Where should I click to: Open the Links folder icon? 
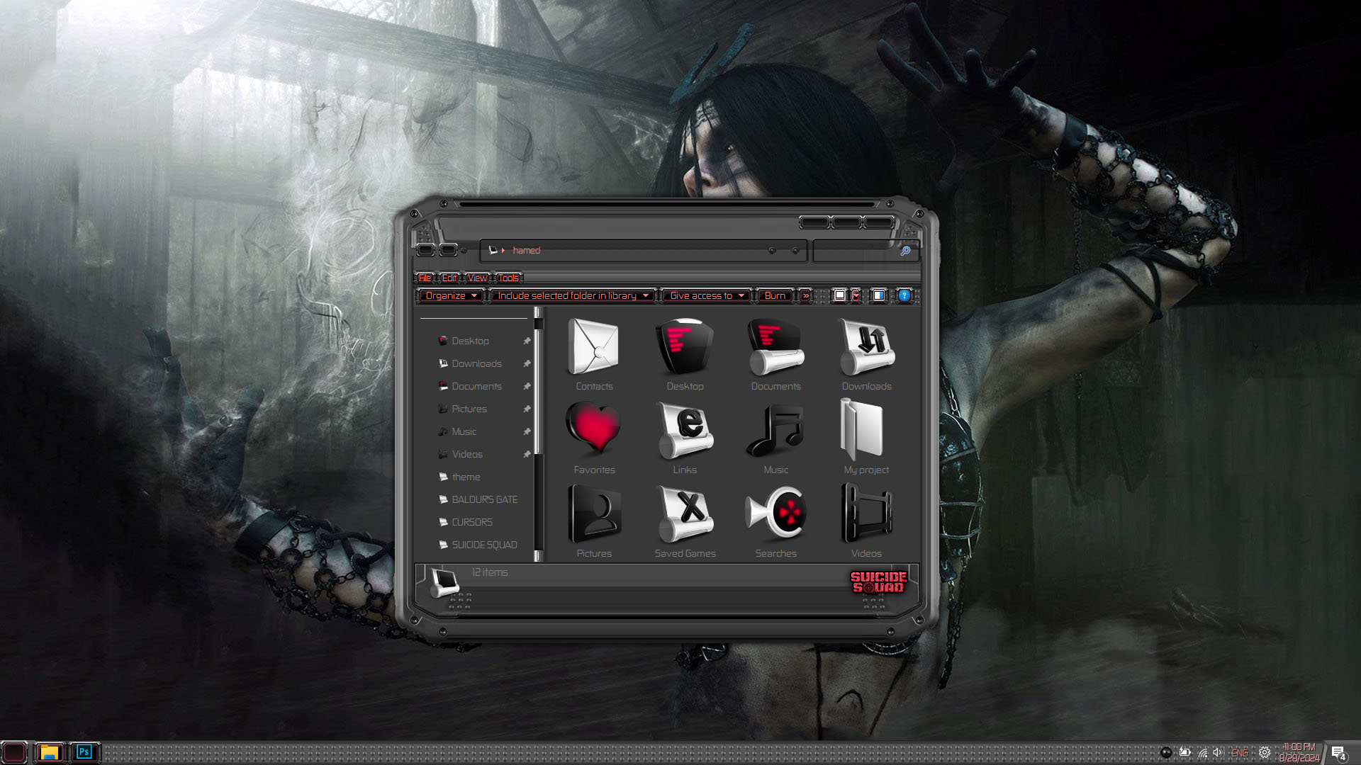point(685,430)
